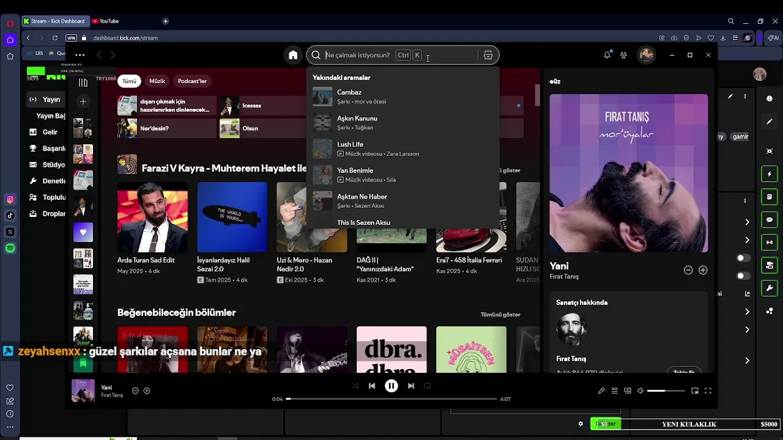Toggle shuffle in the player bar
Screen dimensions: 783x440
[355, 386]
